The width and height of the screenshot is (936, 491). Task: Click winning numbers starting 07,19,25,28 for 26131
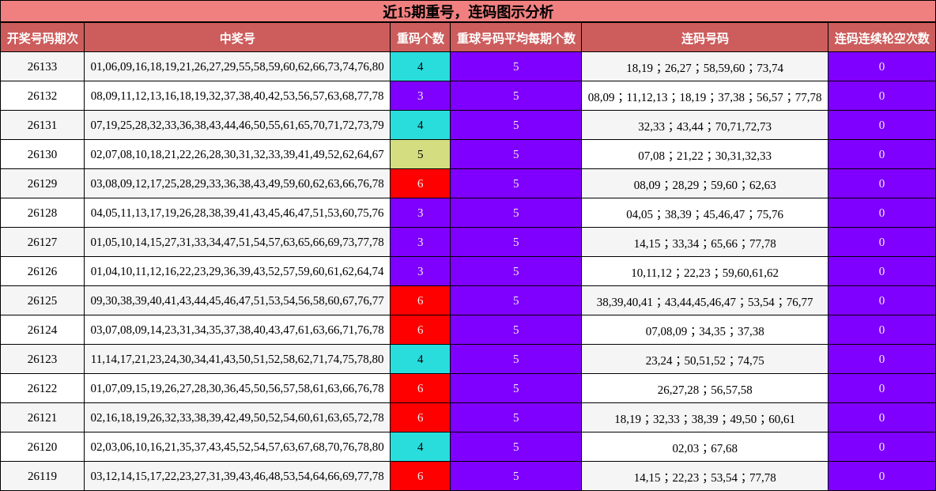pos(237,125)
